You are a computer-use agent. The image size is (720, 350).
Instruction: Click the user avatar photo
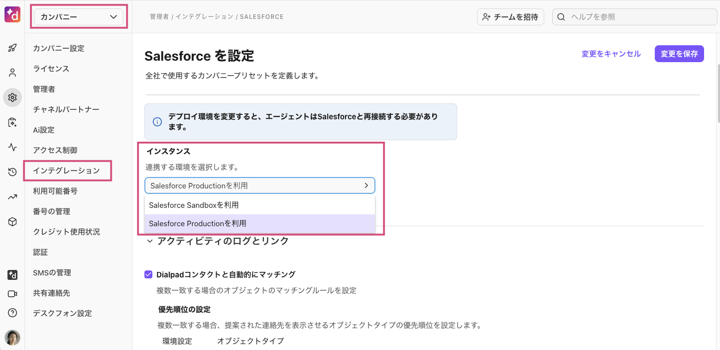point(12,338)
